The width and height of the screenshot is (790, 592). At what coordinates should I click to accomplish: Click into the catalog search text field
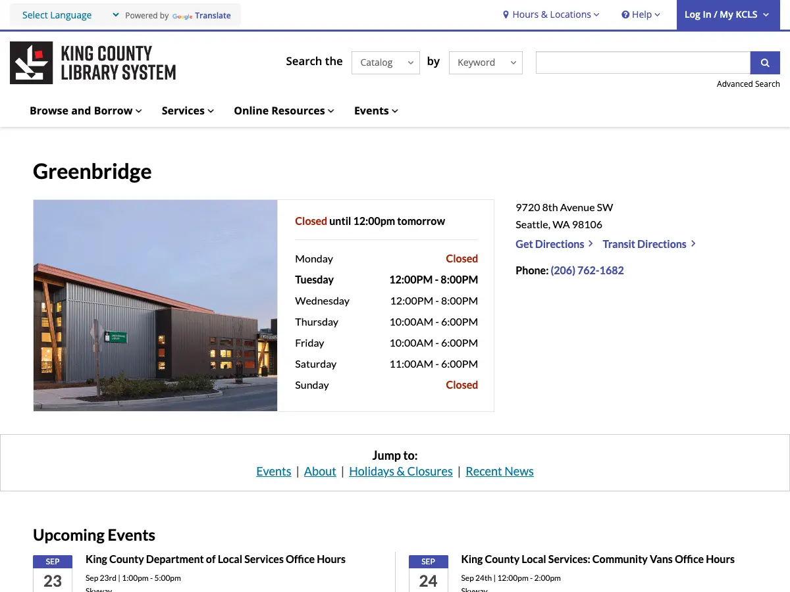pos(643,62)
